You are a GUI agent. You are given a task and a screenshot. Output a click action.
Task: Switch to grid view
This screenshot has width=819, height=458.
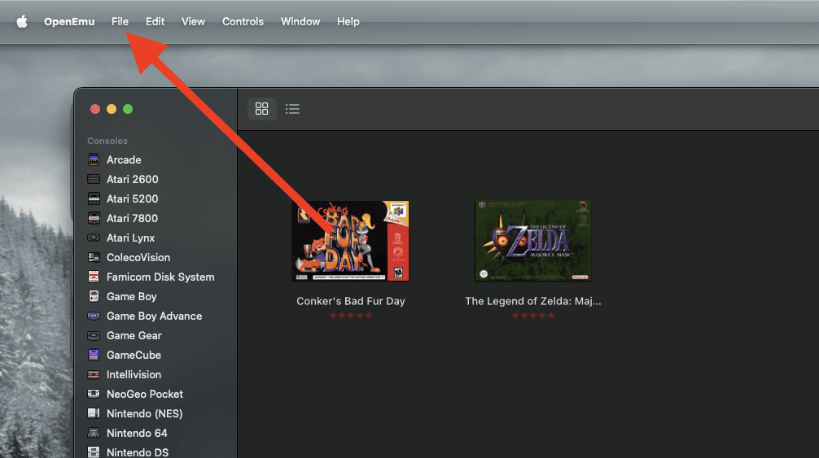261,108
